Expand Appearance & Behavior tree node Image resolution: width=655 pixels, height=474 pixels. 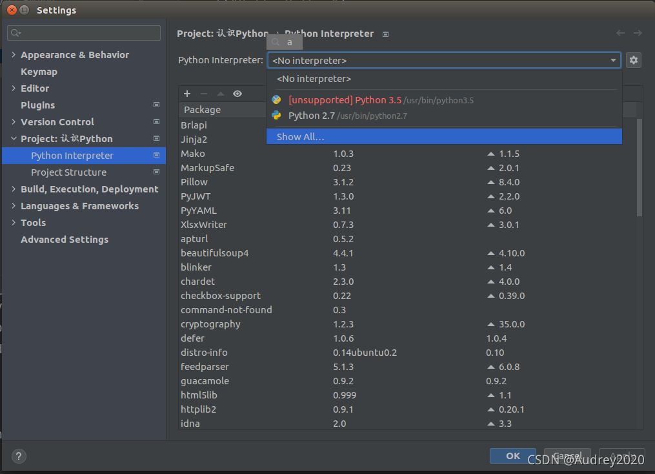(14, 55)
